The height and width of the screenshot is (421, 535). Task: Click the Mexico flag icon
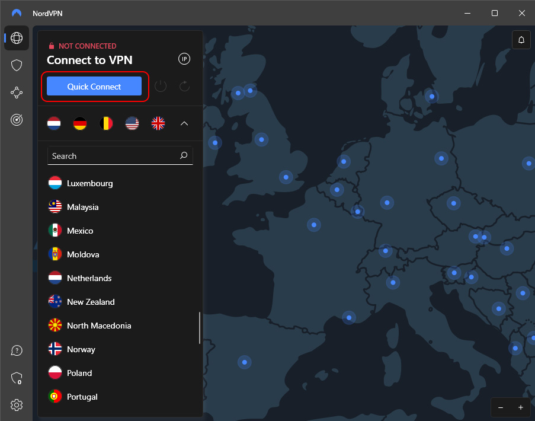pyautogui.click(x=55, y=231)
